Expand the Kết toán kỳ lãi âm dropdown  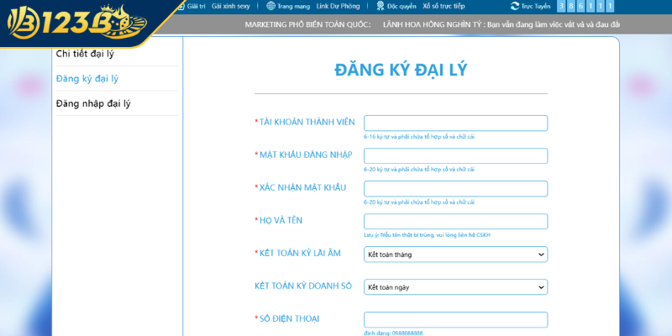(x=455, y=254)
